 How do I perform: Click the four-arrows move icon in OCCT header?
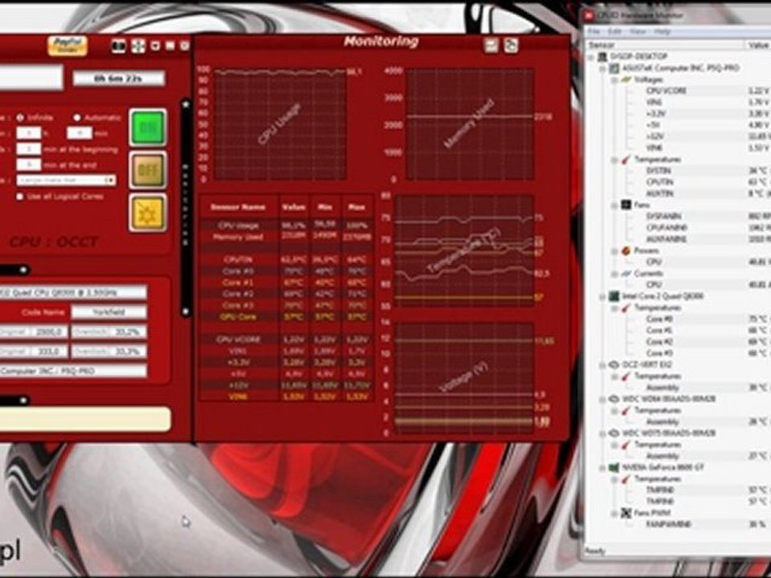coord(138,47)
